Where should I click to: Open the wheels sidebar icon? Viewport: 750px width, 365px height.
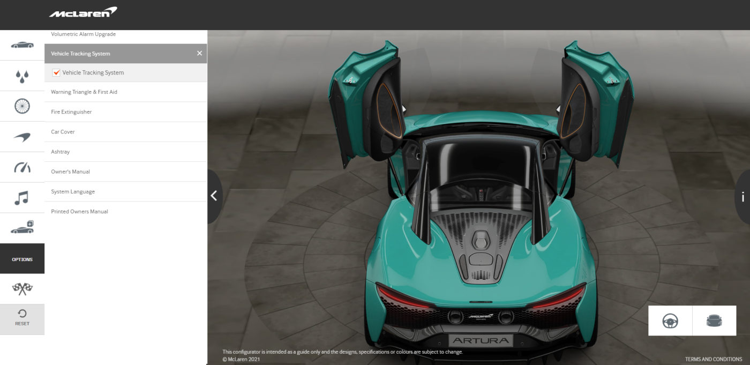[x=22, y=106]
